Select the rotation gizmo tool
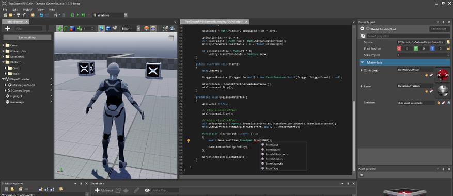The width and height of the screenshot is (453, 196). 66,28
